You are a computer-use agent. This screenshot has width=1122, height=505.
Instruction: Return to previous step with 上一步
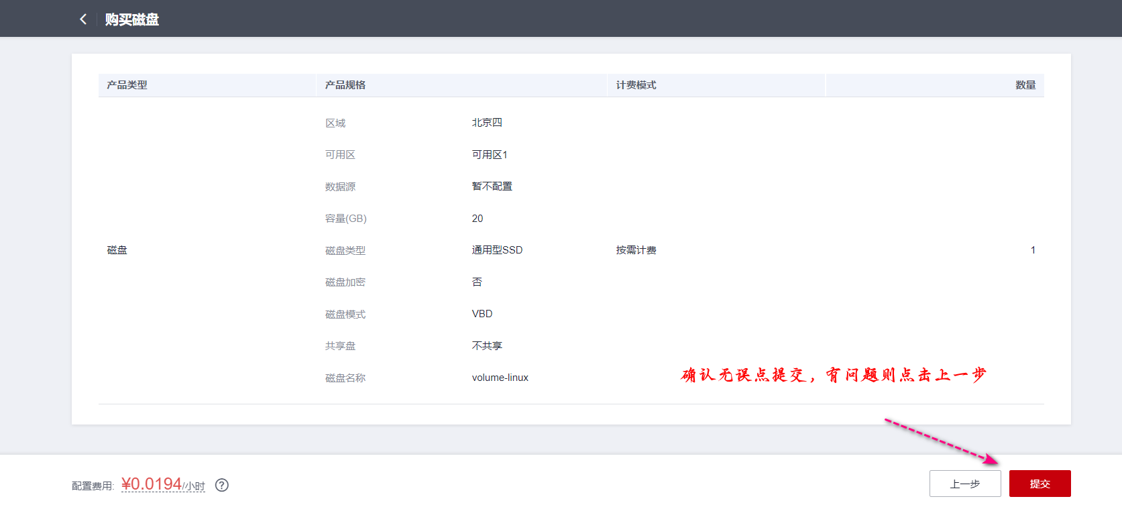click(x=965, y=484)
